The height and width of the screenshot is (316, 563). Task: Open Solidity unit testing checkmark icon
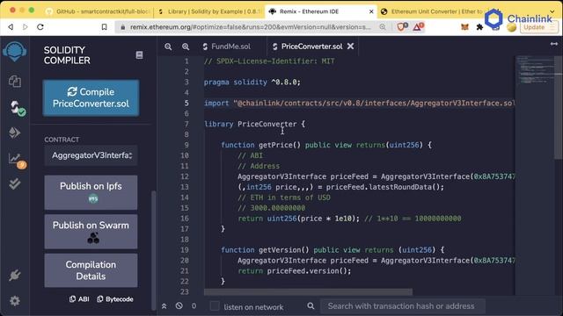[15, 183]
